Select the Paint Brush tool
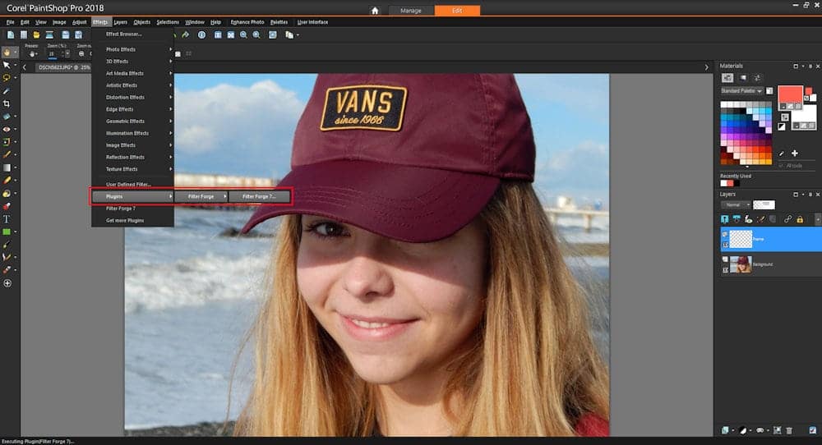822x445 pixels. click(x=7, y=154)
